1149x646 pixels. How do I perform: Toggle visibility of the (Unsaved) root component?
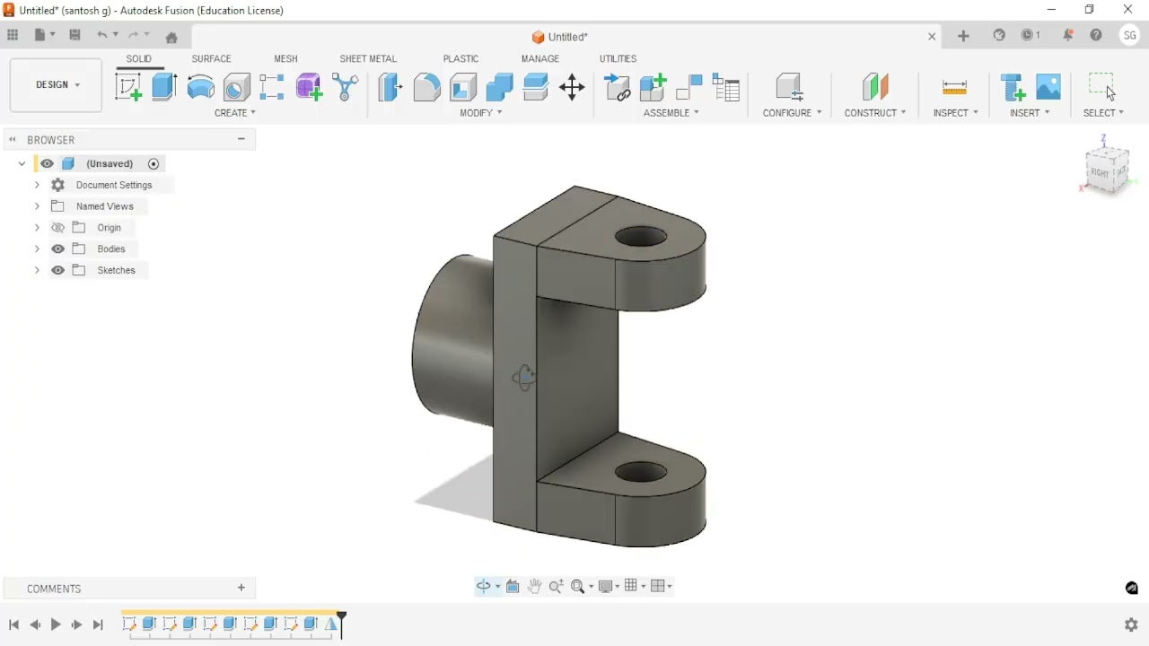[x=47, y=163]
